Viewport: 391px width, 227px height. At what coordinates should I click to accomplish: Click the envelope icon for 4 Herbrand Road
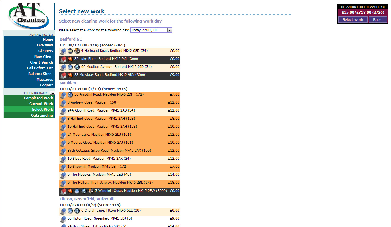tap(70, 51)
